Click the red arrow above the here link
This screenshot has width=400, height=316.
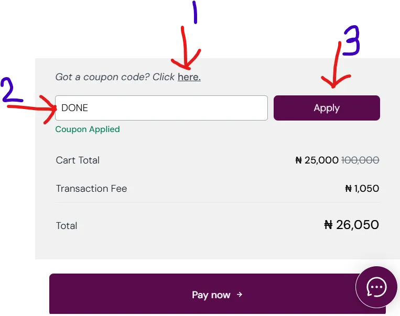[188, 52]
